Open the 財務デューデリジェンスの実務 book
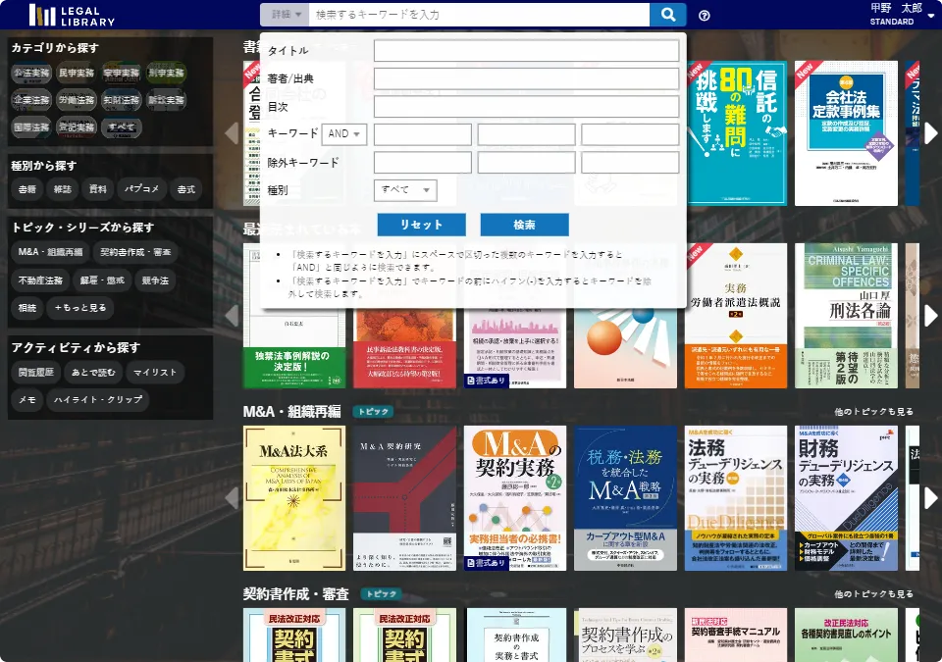942x662 pixels. pyautogui.click(x=846, y=498)
